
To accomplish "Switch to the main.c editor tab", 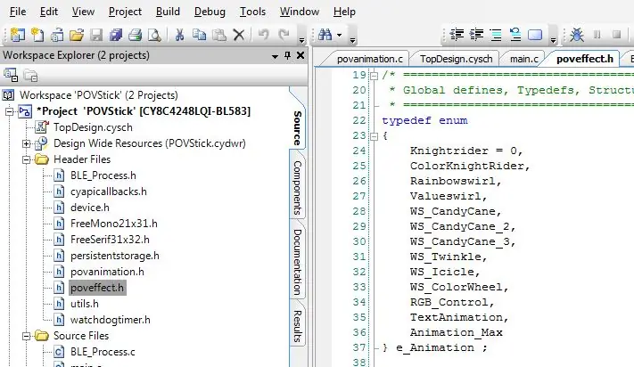I will [523, 59].
